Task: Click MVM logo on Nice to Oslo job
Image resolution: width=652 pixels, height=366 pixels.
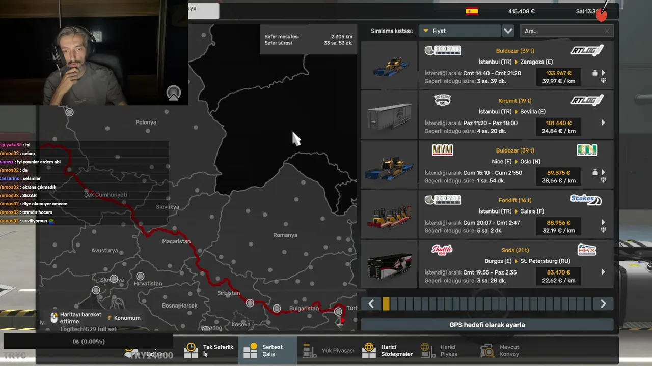Action: coord(443,150)
